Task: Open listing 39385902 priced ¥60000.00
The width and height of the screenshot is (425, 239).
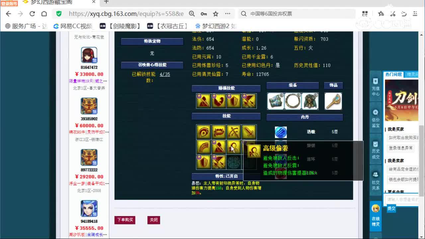Action: tap(89, 119)
